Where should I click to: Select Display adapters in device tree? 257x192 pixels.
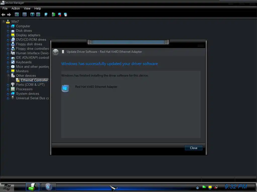tap(28, 35)
